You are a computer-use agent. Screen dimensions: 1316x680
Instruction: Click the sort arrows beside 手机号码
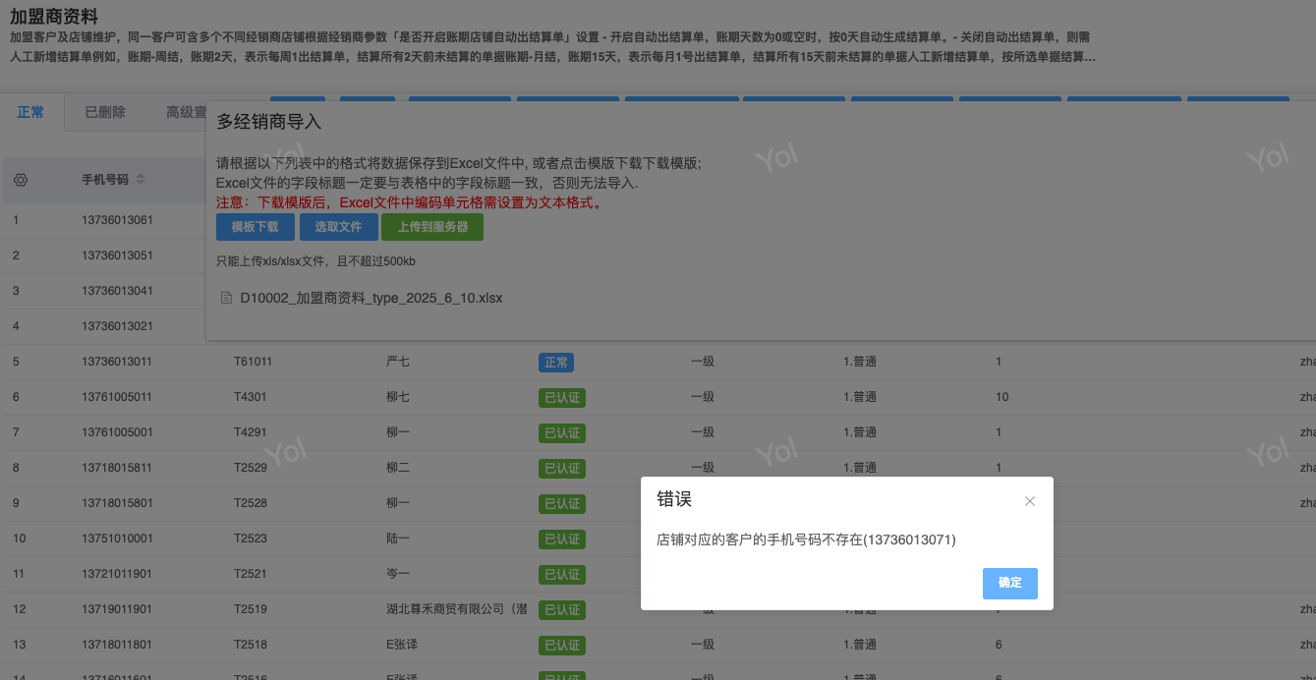[141, 180]
